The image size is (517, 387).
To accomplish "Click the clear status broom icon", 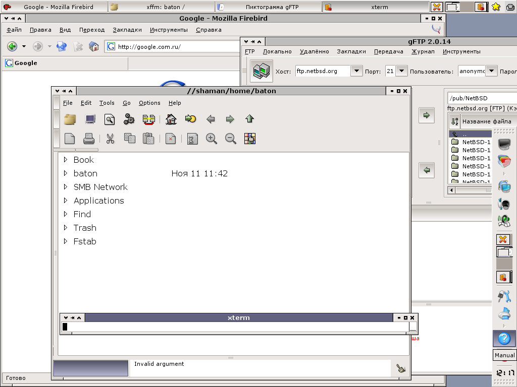I will click(x=401, y=368).
